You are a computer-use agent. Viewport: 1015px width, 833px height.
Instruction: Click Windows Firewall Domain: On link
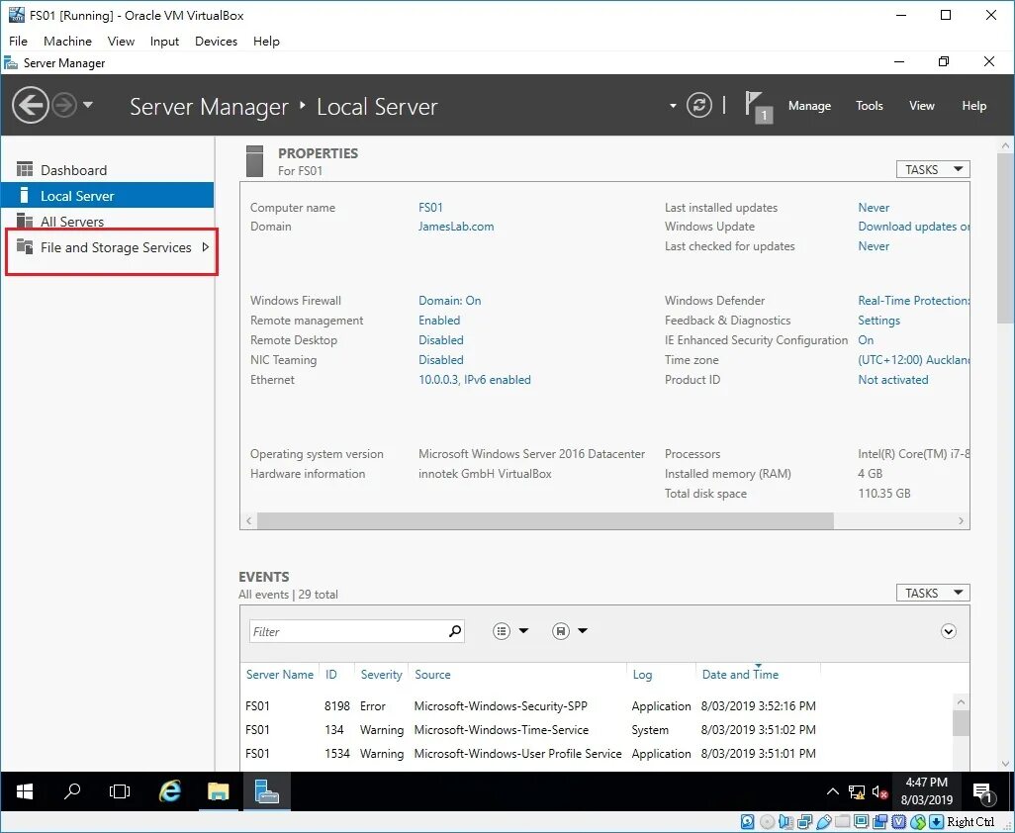pyautogui.click(x=449, y=301)
